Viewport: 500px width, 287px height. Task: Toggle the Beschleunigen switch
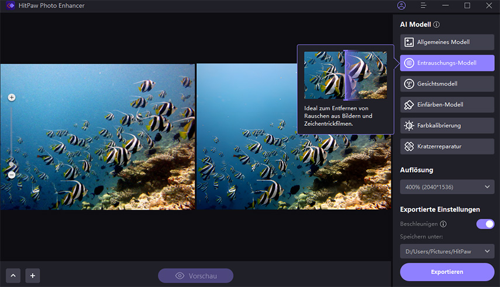(485, 224)
